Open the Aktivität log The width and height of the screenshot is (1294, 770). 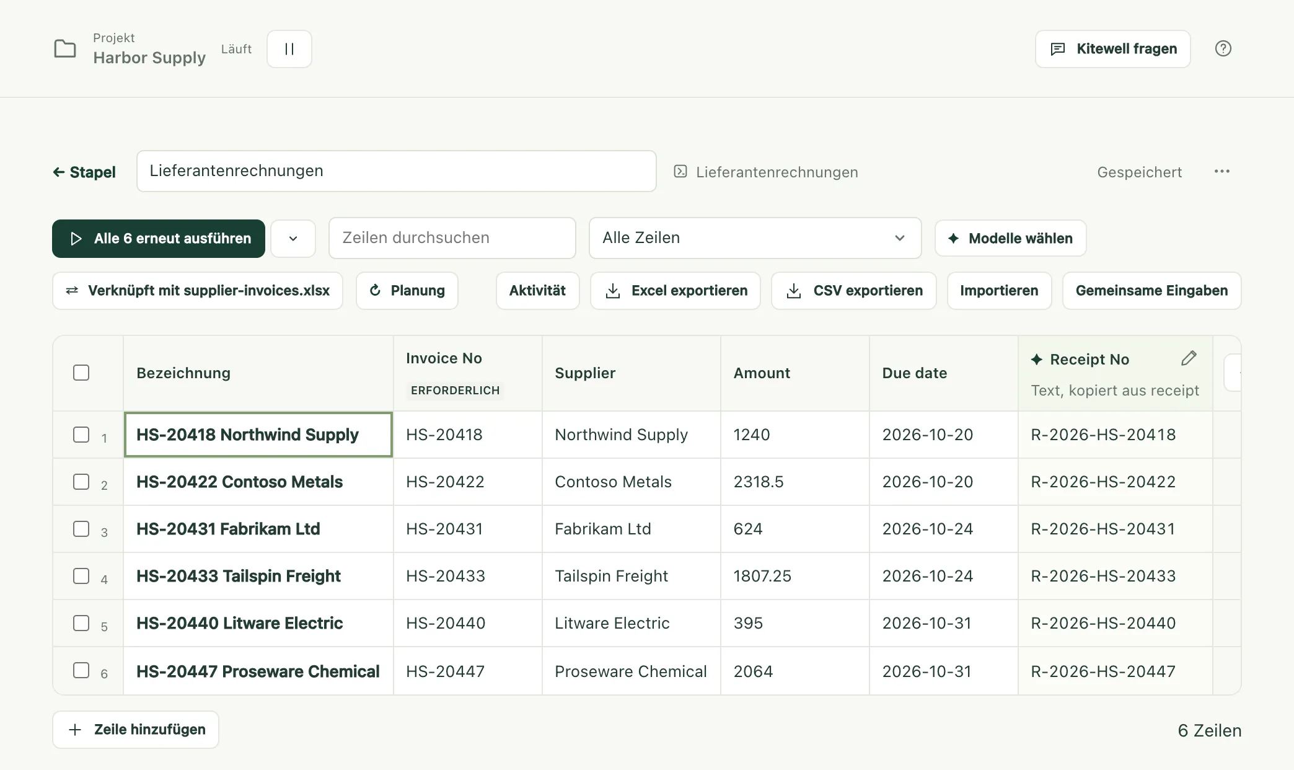coord(537,291)
